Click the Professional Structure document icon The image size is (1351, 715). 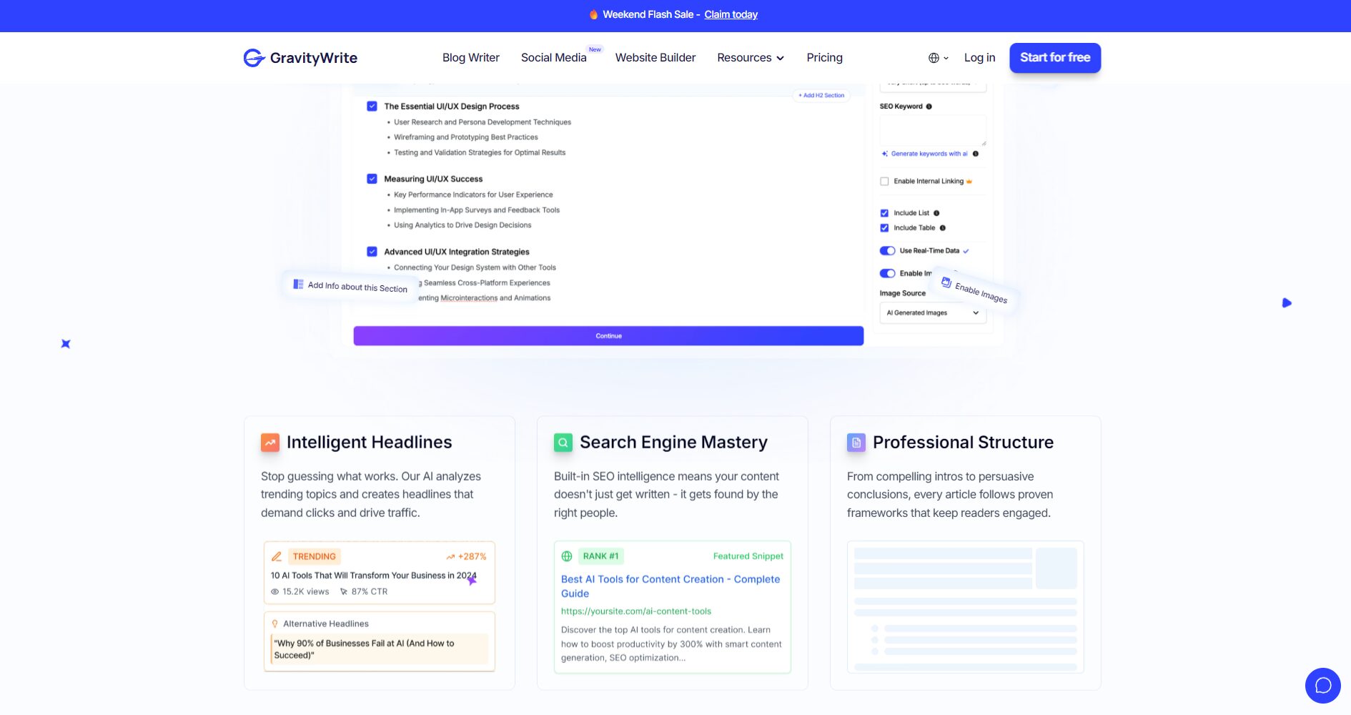tap(856, 443)
